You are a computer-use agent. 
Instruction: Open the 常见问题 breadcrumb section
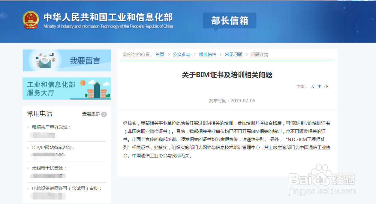click(x=233, y=55)
